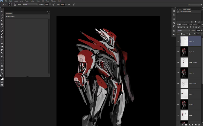Open the Swatches panel icon in dock
The image size is (203, 126).
[x=174, y=15]
